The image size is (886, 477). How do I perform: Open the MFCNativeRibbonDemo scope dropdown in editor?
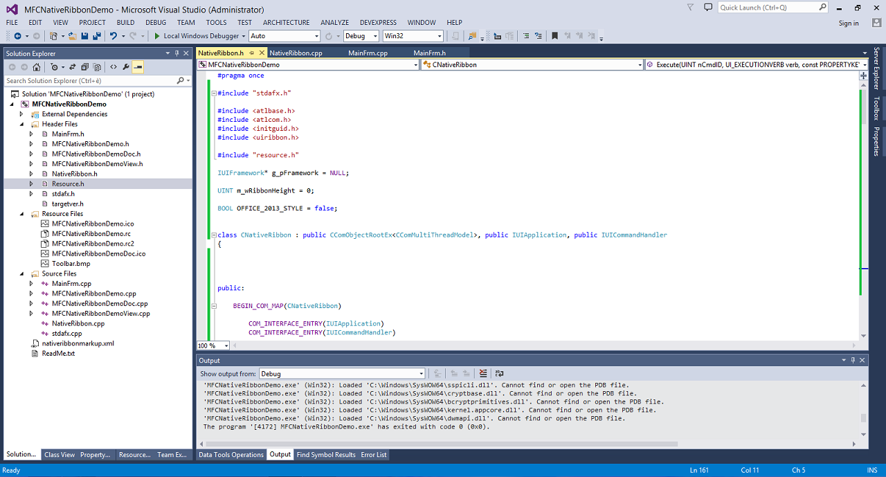(308, 64)
